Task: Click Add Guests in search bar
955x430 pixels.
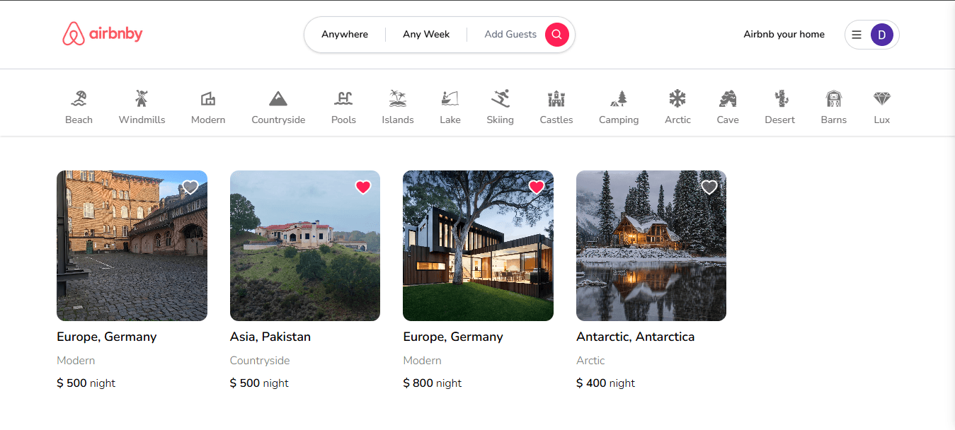Action: click(x=510, y=34)
